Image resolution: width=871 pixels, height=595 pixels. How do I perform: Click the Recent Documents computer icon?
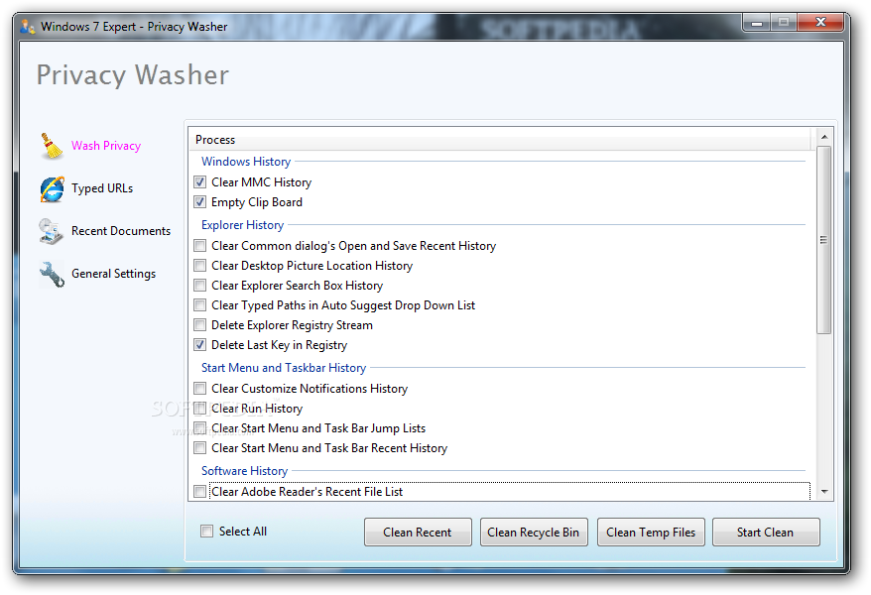coord(52,231)
